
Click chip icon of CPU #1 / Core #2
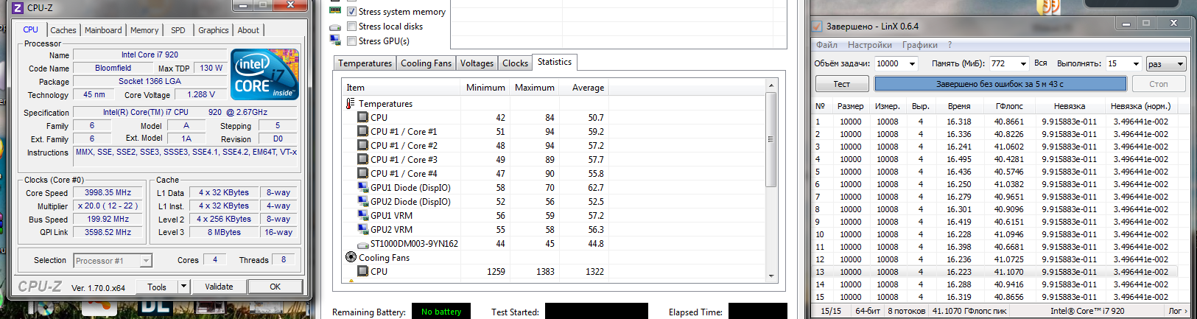(x=362, y=145)
